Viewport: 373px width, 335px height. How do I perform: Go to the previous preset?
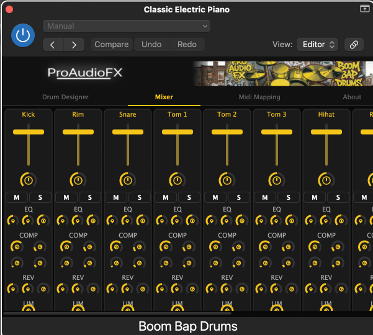[x=53, y=45]
